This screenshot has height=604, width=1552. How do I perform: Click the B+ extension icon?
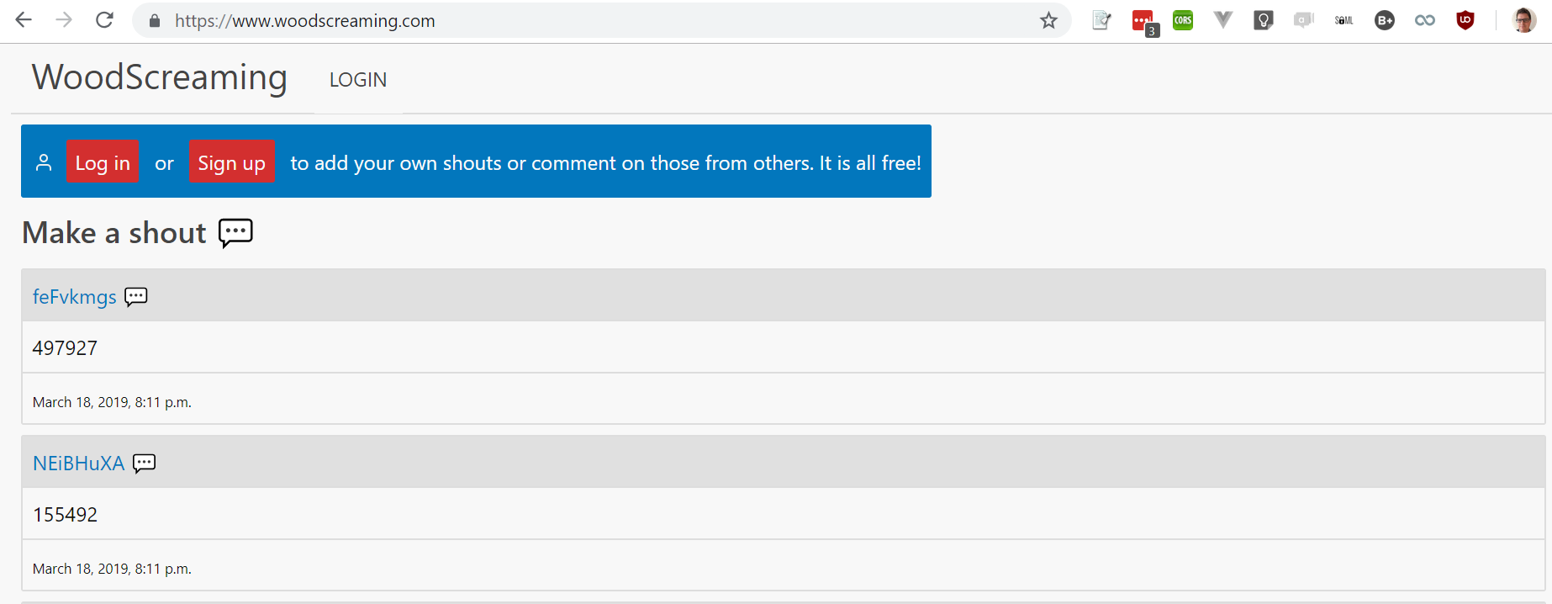click(x=1385, y=20)
